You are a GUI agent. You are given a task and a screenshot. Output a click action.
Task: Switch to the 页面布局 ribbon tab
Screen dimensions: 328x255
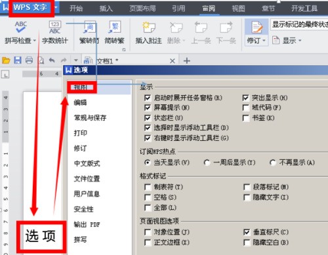coord(142,9)
